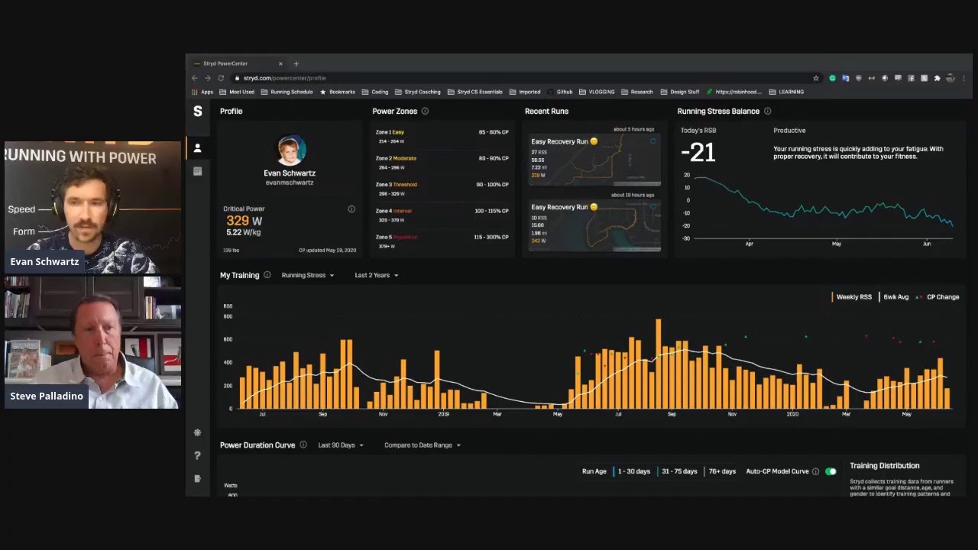
Task: Click the Zone 3 Threshold row
Action: click(x=442, y=189)
